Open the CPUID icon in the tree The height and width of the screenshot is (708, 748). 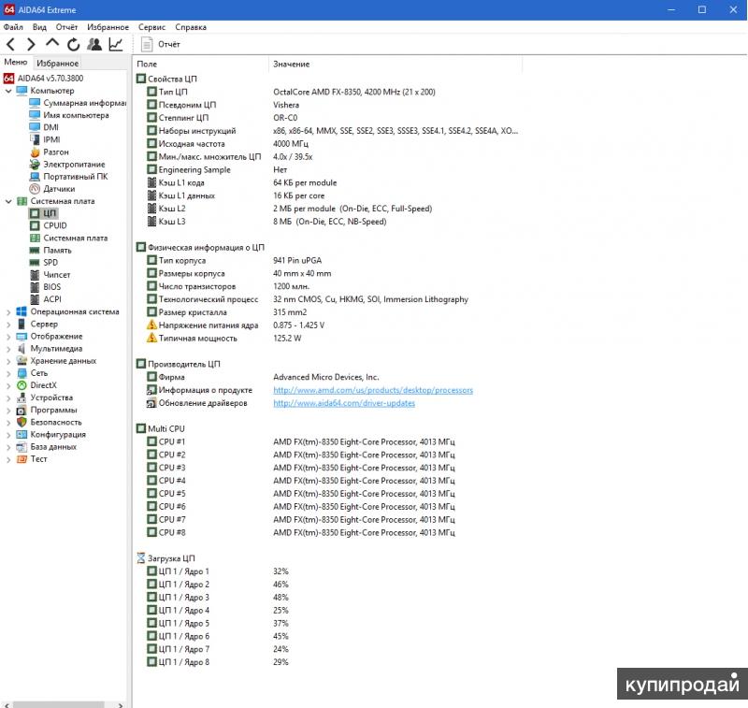click(35, 225)
